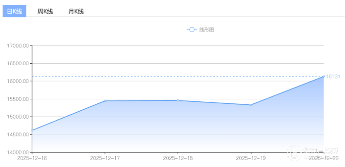Click the 线形图 legend text
The width and height of the screenshot is (345, 167).
point(207,30)
